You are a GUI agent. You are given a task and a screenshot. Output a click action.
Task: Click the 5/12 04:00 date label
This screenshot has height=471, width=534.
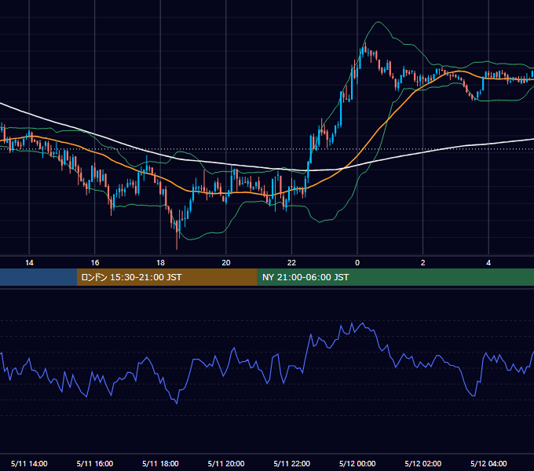pos(488,463)
